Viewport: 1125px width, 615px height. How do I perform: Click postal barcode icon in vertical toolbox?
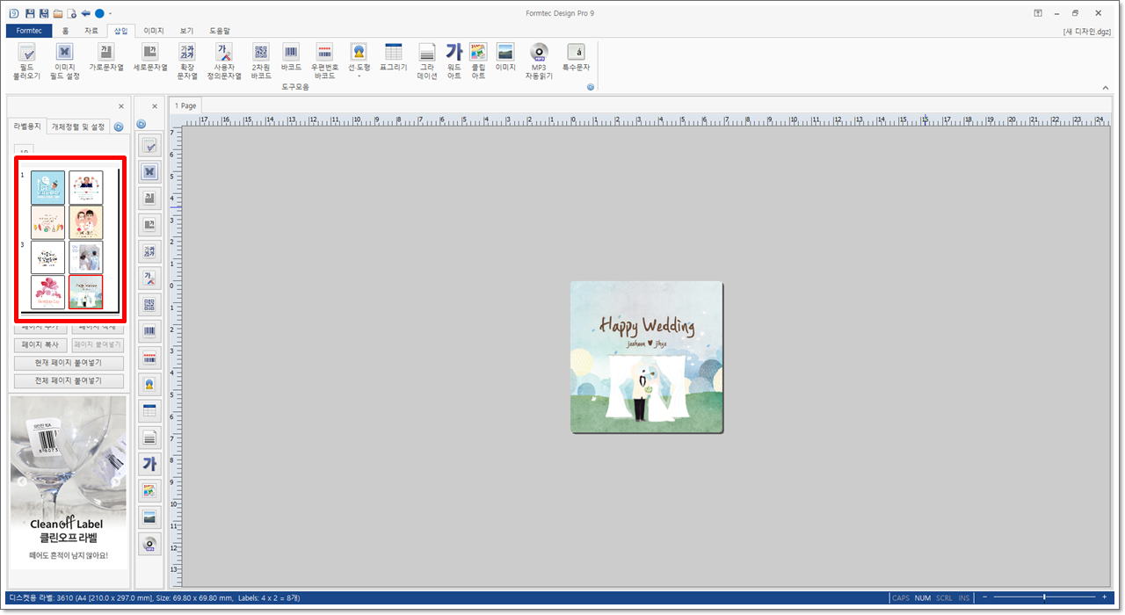tap(149, 358)
